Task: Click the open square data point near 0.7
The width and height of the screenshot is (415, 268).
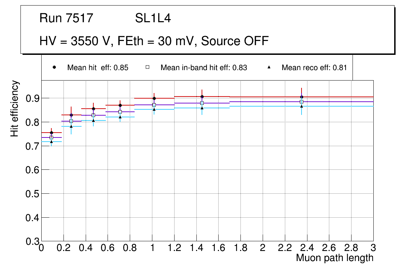Action: [120, 112]
